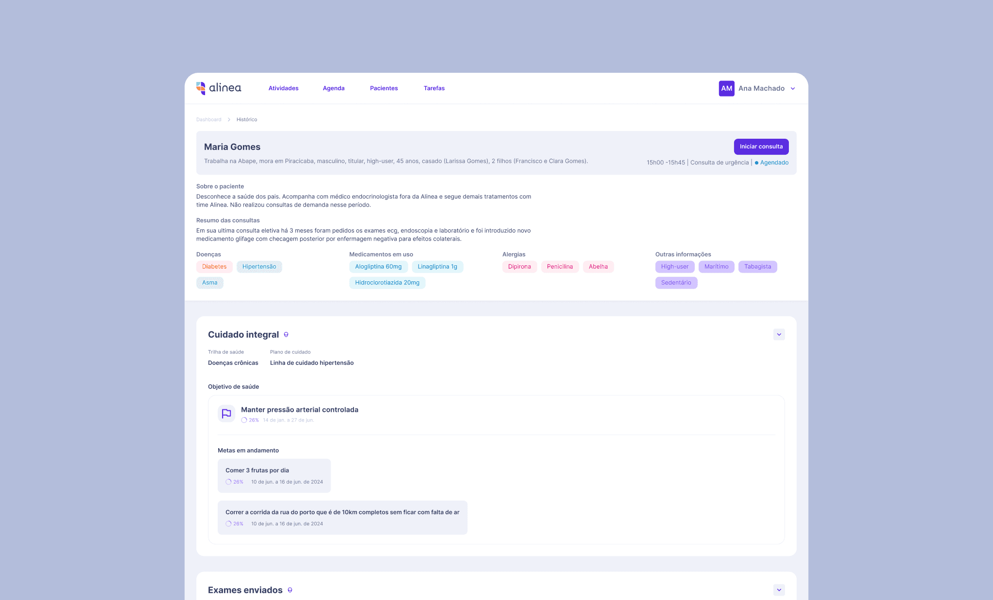993x600 pixels.
Task: Click the Agendado status indicator
Action: click(771, 162)
